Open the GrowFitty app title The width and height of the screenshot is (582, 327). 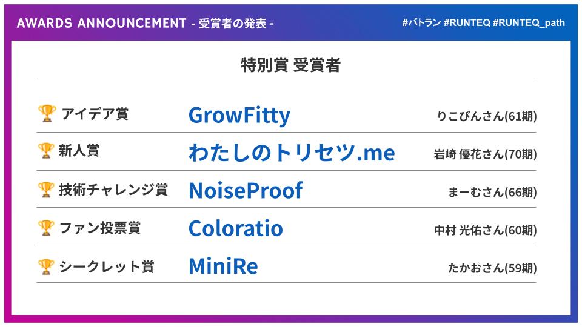click(239, 115)
